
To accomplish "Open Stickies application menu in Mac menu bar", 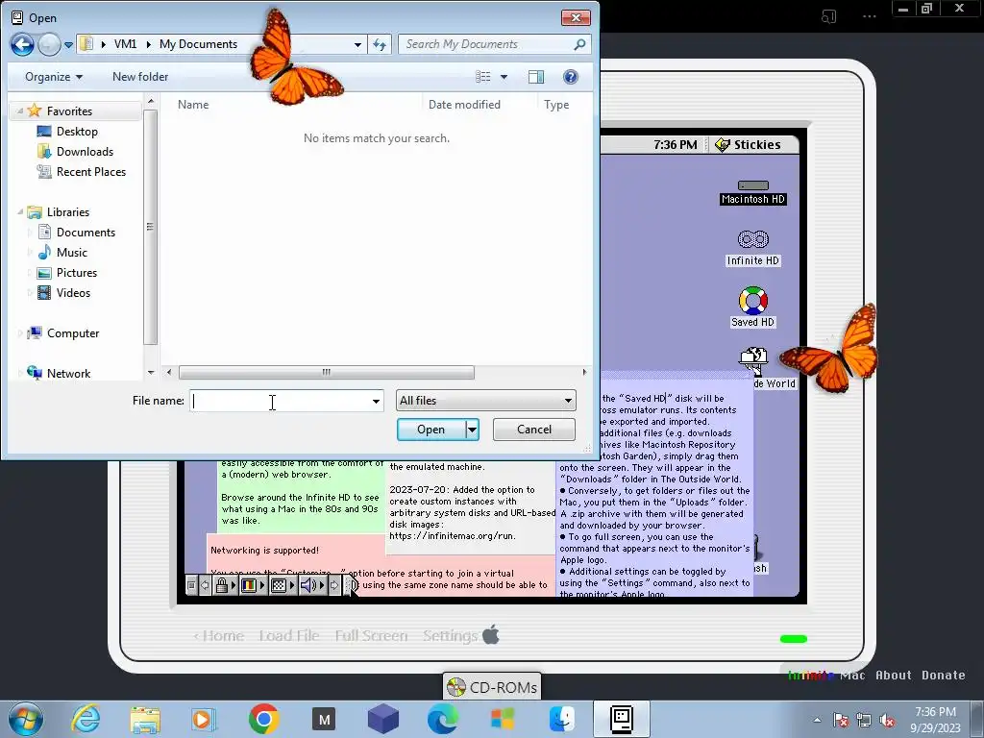I will (x=748, y=144).
